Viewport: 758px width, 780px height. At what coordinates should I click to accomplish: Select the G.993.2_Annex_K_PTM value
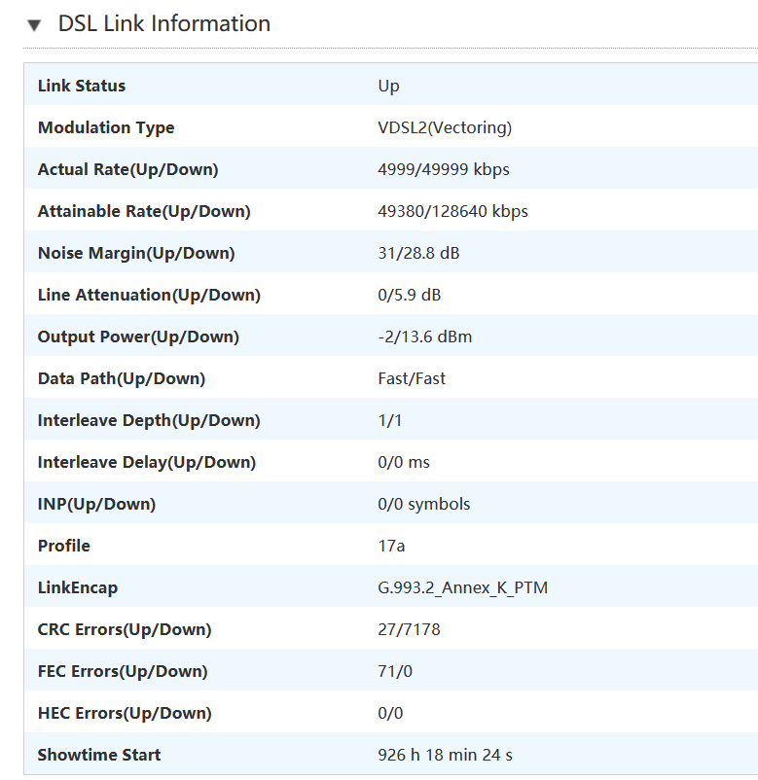point(462,588)
